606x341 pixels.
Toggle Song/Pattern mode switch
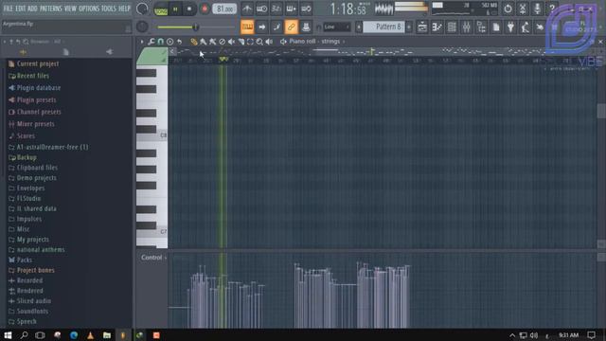(161, 9)
